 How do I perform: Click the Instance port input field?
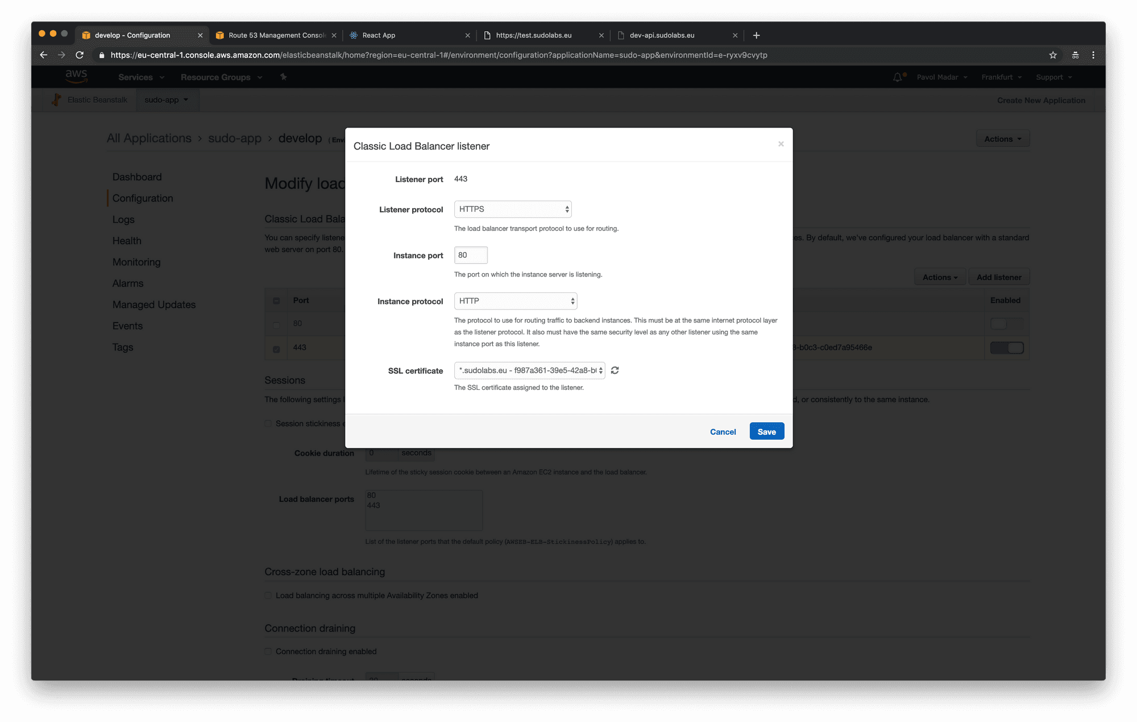[x=471, y=255]
